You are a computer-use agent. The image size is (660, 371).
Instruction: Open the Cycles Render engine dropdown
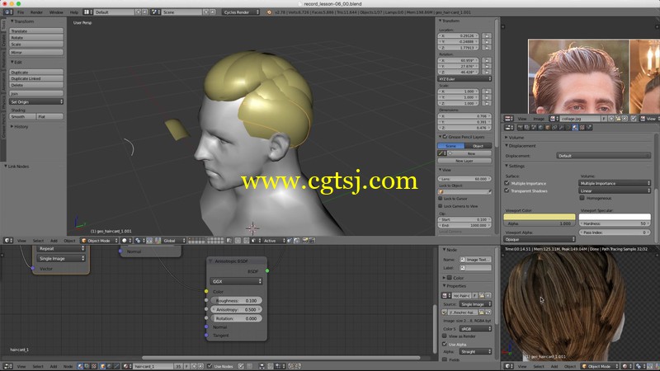241,12
